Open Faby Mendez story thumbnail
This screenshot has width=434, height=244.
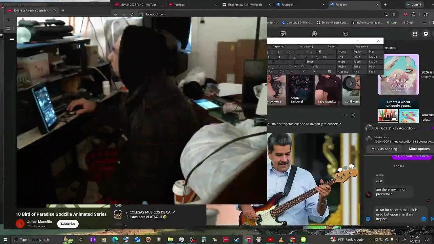click(x=328, y=90)
